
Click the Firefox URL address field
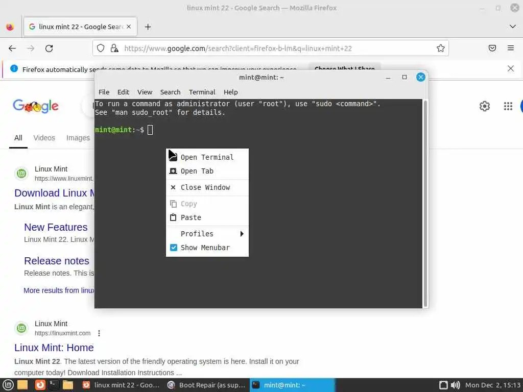[x=271, y=48]
